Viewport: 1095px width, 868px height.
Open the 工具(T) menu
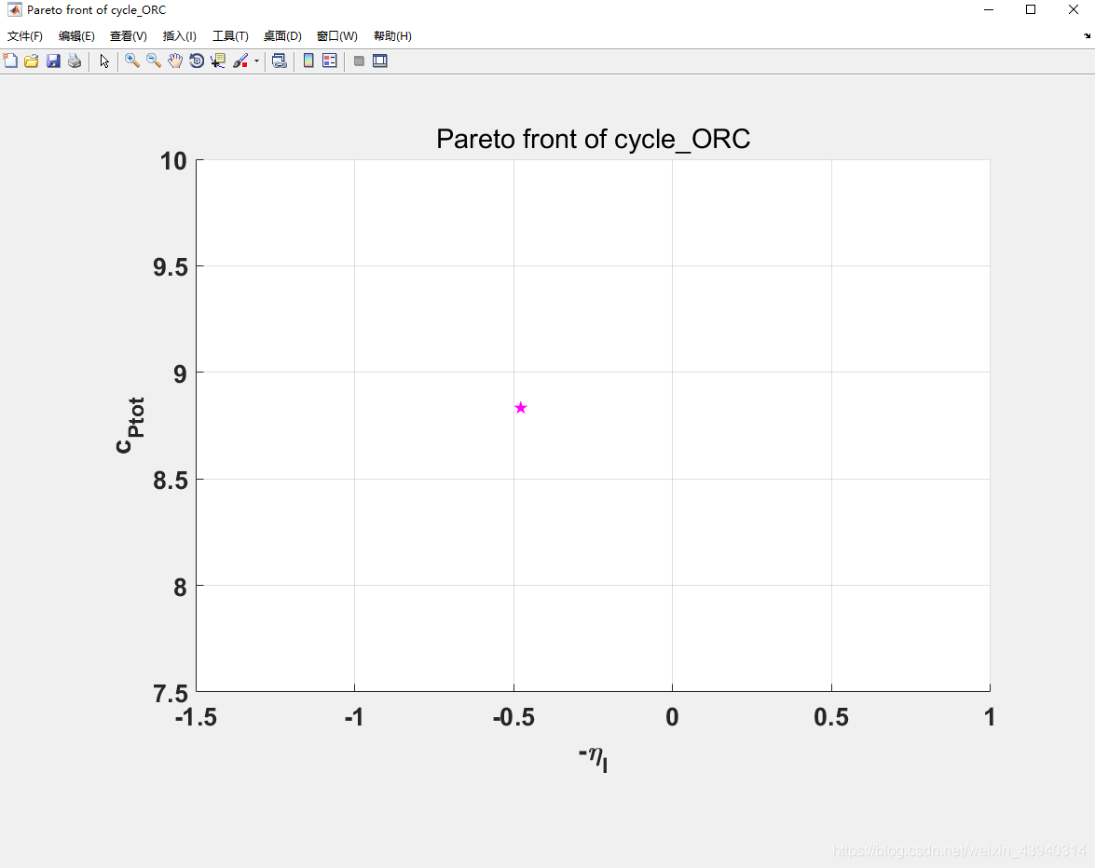(230, 36)
